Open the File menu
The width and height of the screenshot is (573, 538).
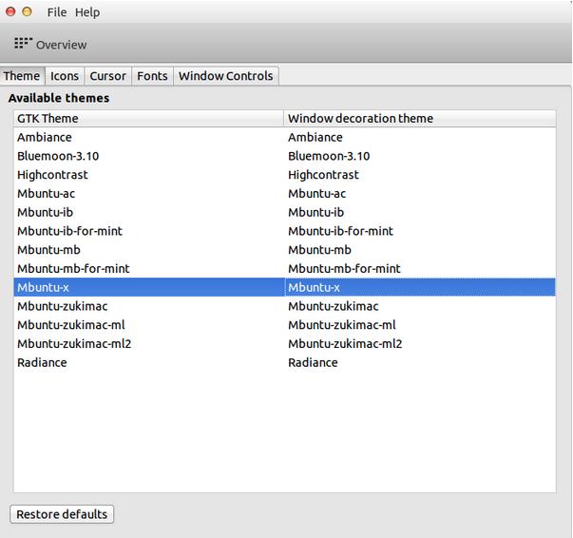click(x=57, y=12)
